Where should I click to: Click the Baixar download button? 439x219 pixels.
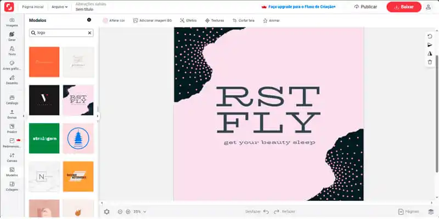[x=404, y=7]
